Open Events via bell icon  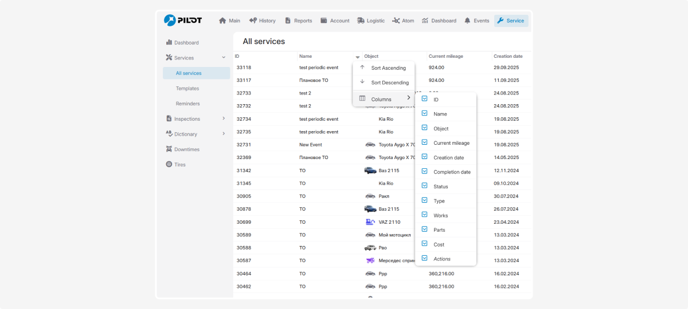[x=467, y=21]
